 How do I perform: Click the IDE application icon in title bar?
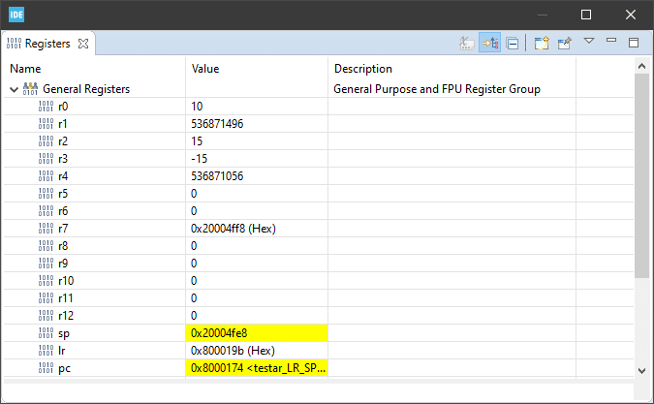pos(16,15)
